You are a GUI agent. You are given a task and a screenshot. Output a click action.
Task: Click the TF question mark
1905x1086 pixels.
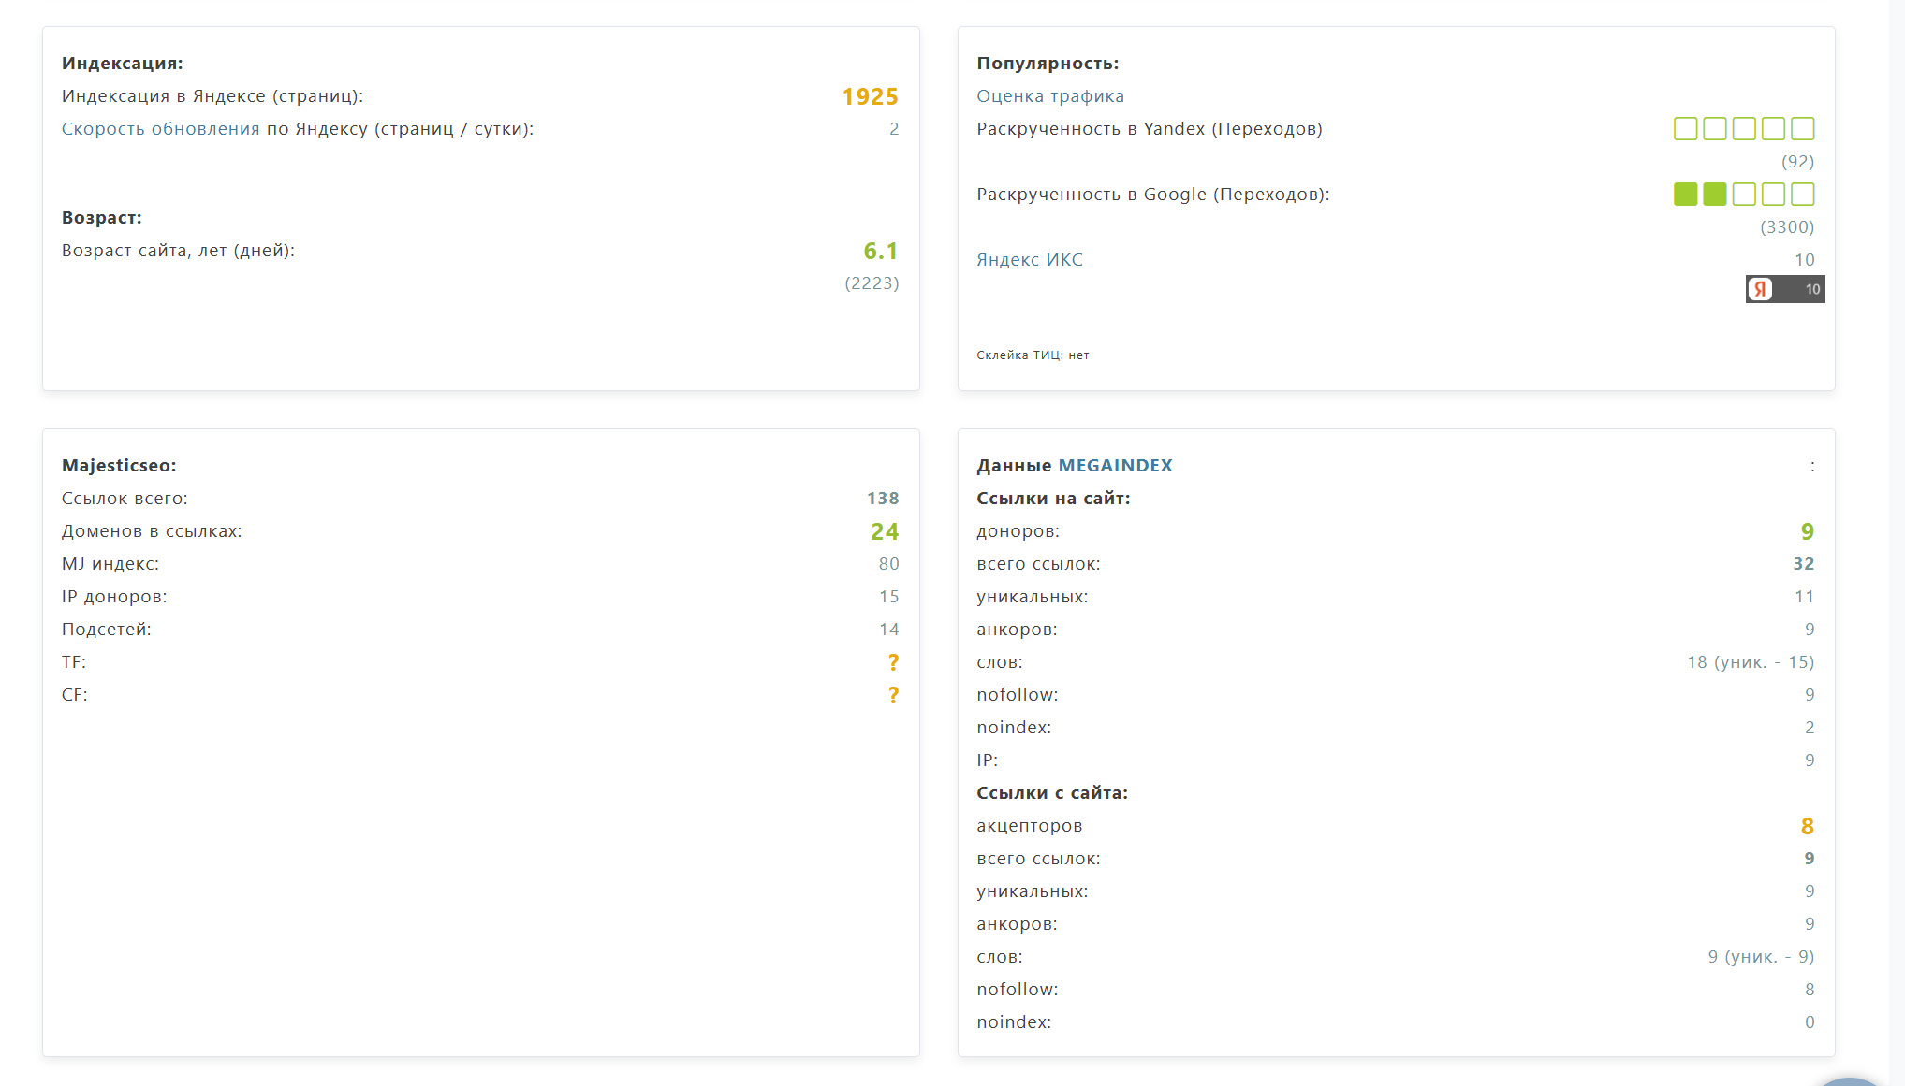893,662
